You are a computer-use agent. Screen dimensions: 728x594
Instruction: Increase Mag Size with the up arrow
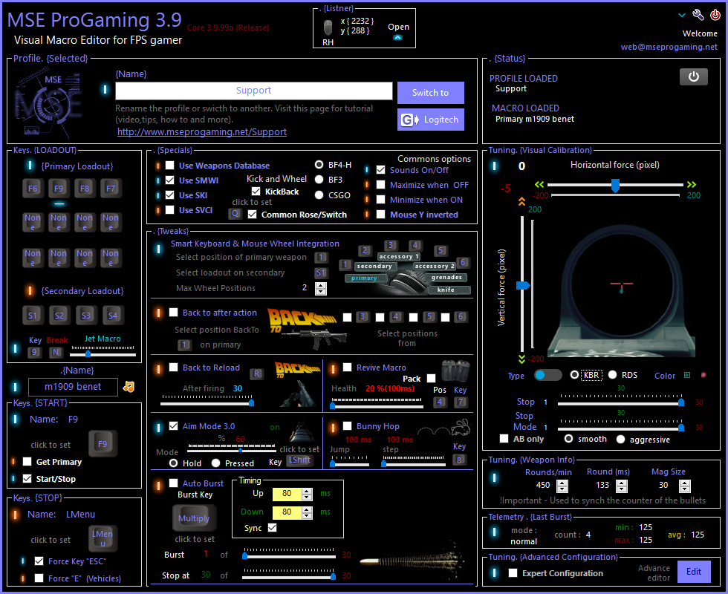(x=685, y=483)
